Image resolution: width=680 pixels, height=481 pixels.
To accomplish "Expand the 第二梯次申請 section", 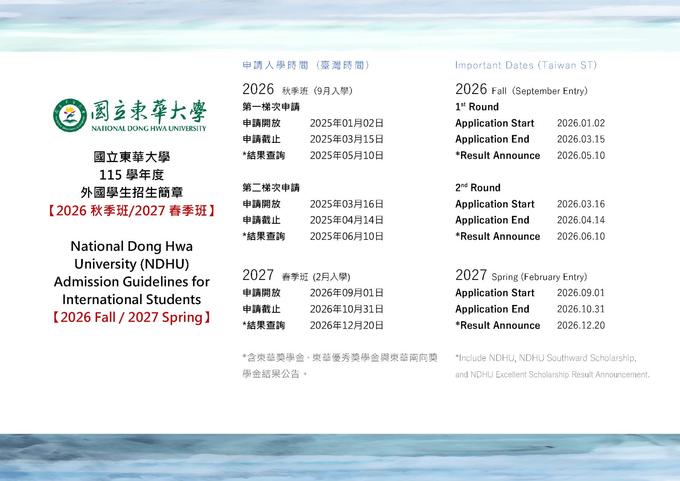I will [270, 188].
